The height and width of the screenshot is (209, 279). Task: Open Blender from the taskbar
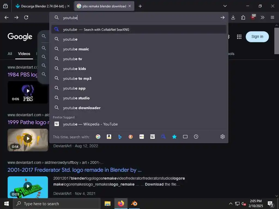134,204
